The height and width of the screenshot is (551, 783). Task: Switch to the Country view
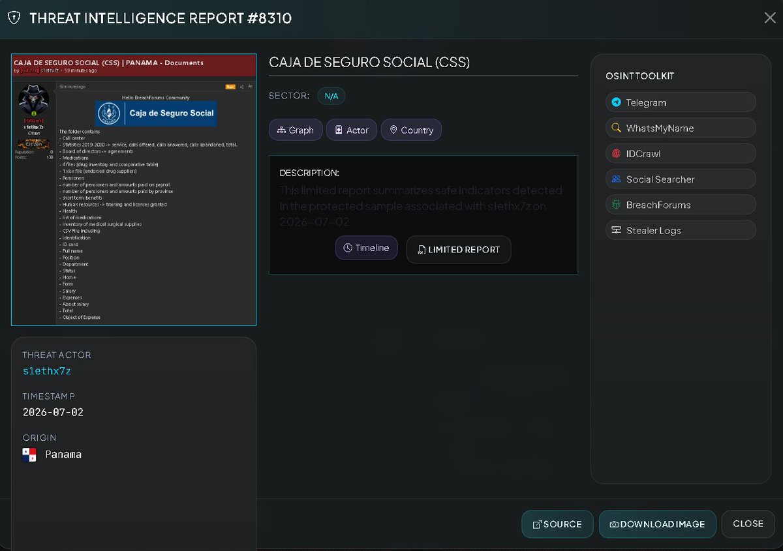pos(411,130)
